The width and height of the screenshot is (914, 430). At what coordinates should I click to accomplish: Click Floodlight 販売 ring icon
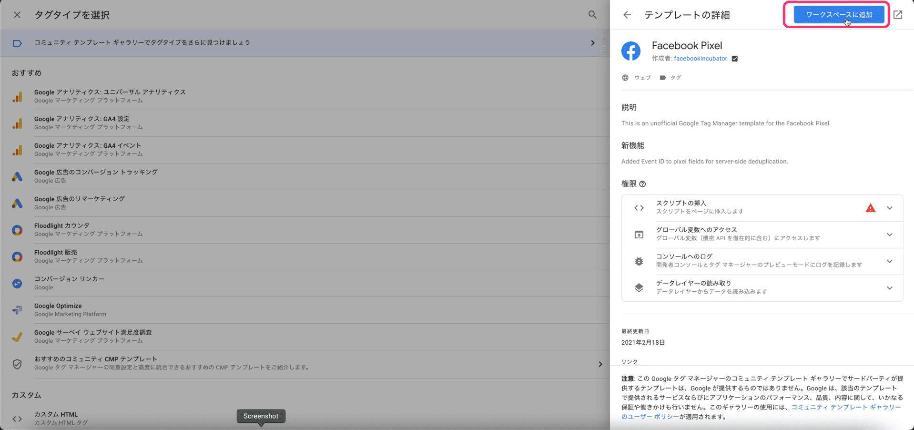(x=17, y=257)
